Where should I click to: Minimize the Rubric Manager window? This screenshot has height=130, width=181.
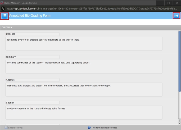[x=160, y=3]
